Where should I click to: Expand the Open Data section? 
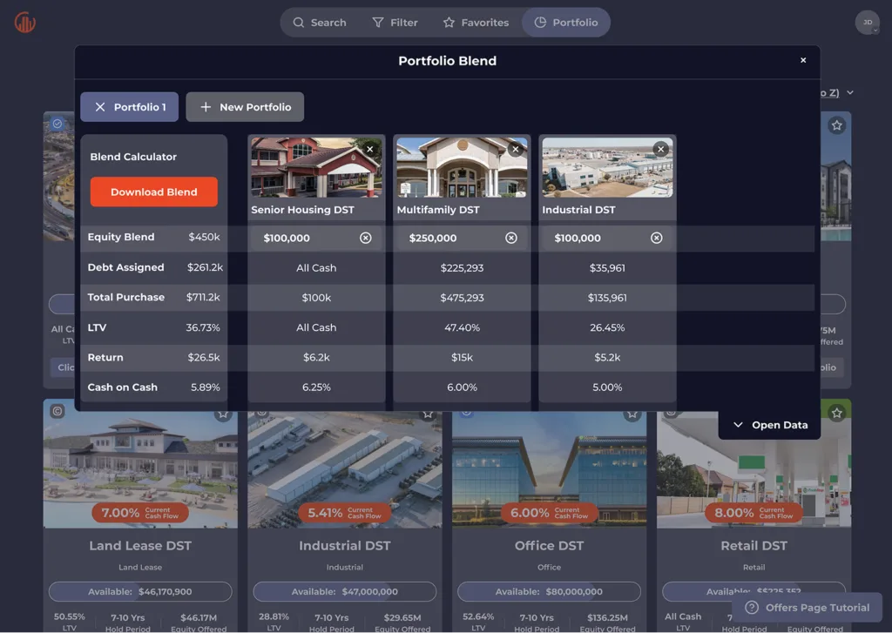(770, 425)
